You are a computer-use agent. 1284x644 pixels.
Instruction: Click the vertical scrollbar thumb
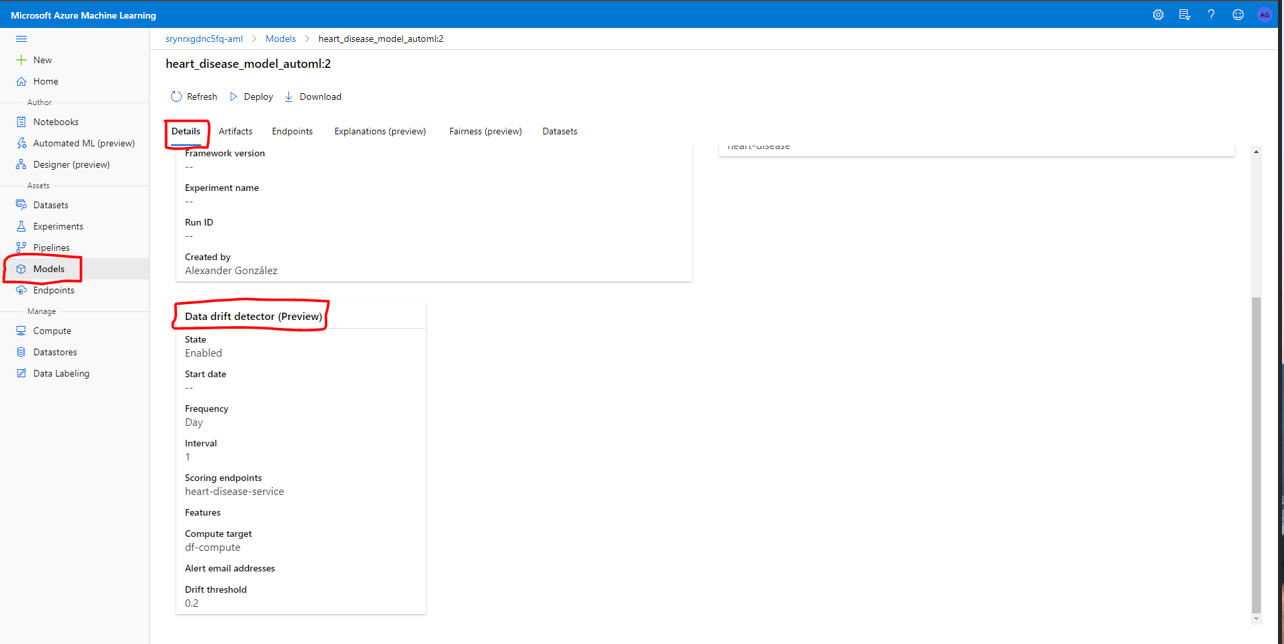point(1256,454)
